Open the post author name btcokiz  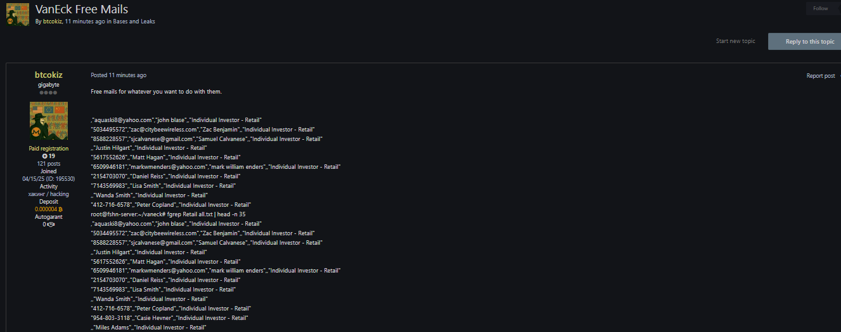point(48,75)
